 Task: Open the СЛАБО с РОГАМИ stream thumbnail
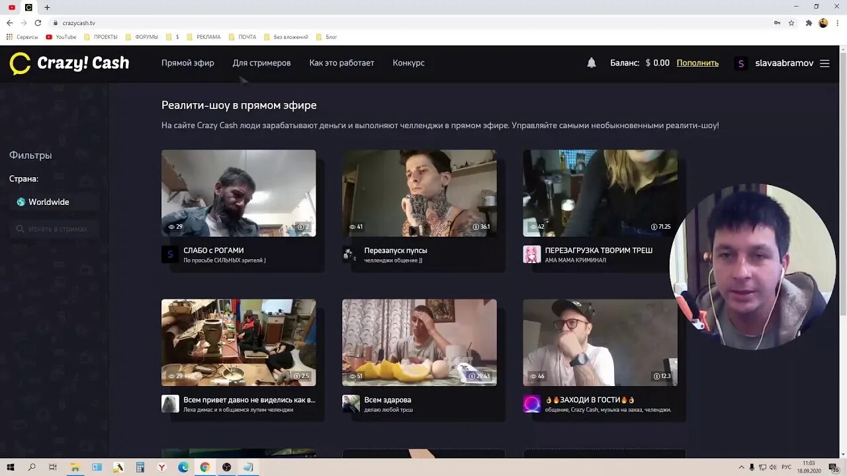238,193
